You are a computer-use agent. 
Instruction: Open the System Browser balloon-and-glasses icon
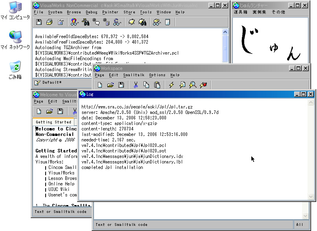coord(75,22)
